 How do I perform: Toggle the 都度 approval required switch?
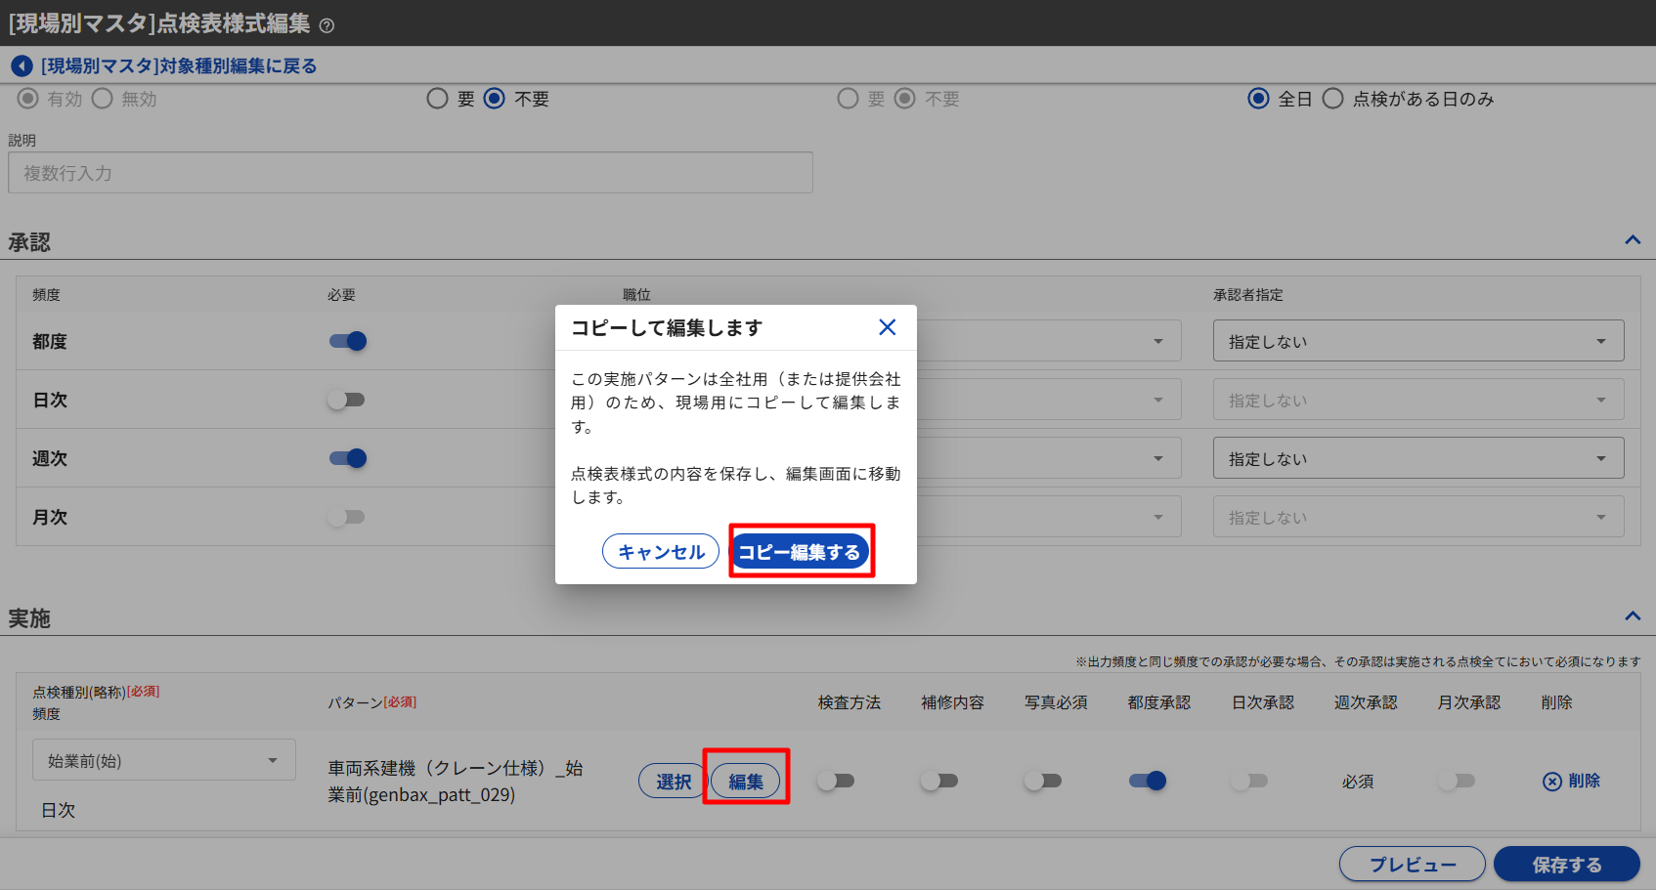(x=347, y=341)
